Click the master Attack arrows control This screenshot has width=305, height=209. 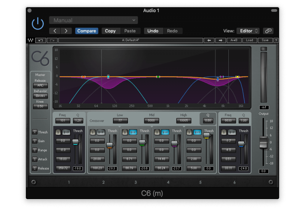point(35,159)
